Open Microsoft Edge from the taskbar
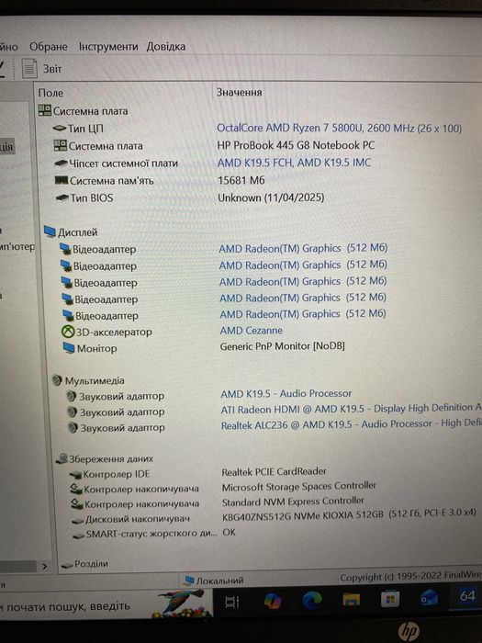482x643 pixels. tap(312, 601)
